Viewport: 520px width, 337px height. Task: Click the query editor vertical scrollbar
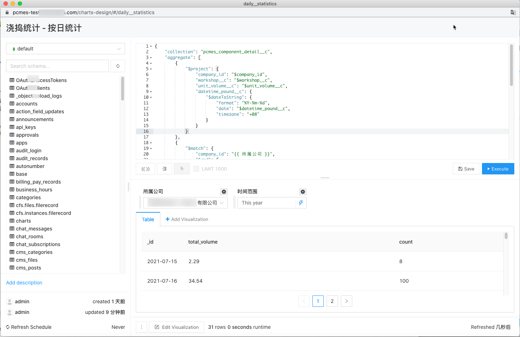coord(511,65)
